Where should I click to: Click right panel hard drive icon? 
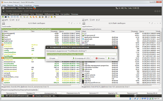84,23
